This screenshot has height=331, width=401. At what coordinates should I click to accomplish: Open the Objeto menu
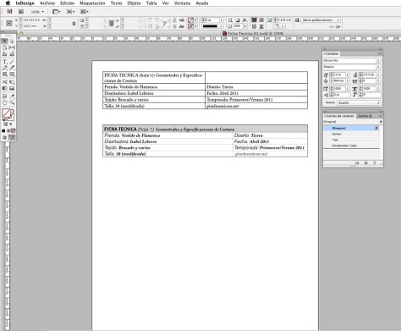pyautogui.click(x=134, y=3)
